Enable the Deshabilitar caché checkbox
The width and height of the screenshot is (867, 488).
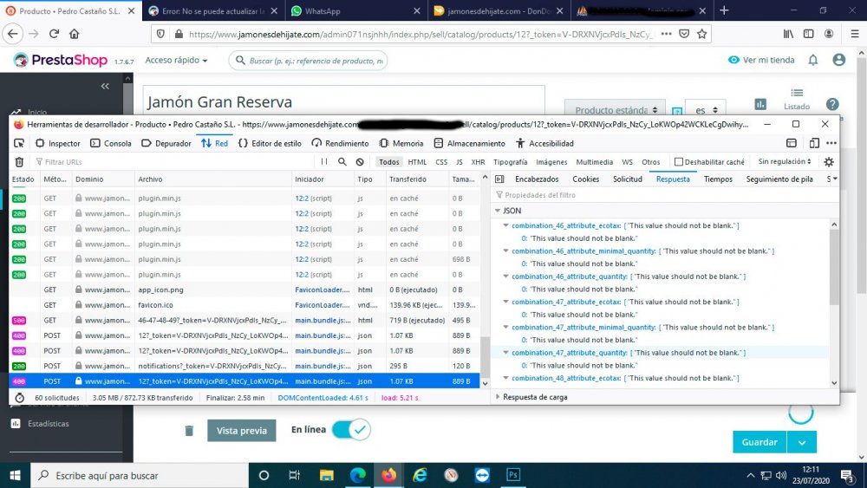click(x=679, y=162)
